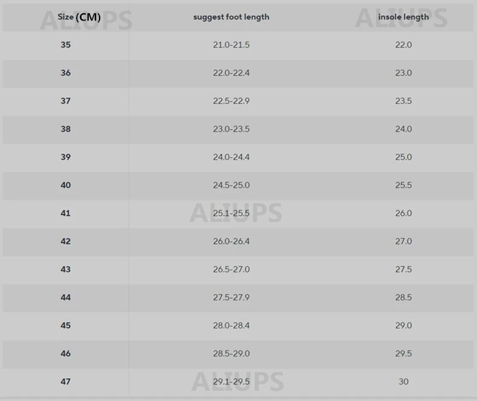The height and width of the screenshot is (401, 477).
Task: Click insole length 22.0 value
Action: pyautogui.click(x=403, y=45)
